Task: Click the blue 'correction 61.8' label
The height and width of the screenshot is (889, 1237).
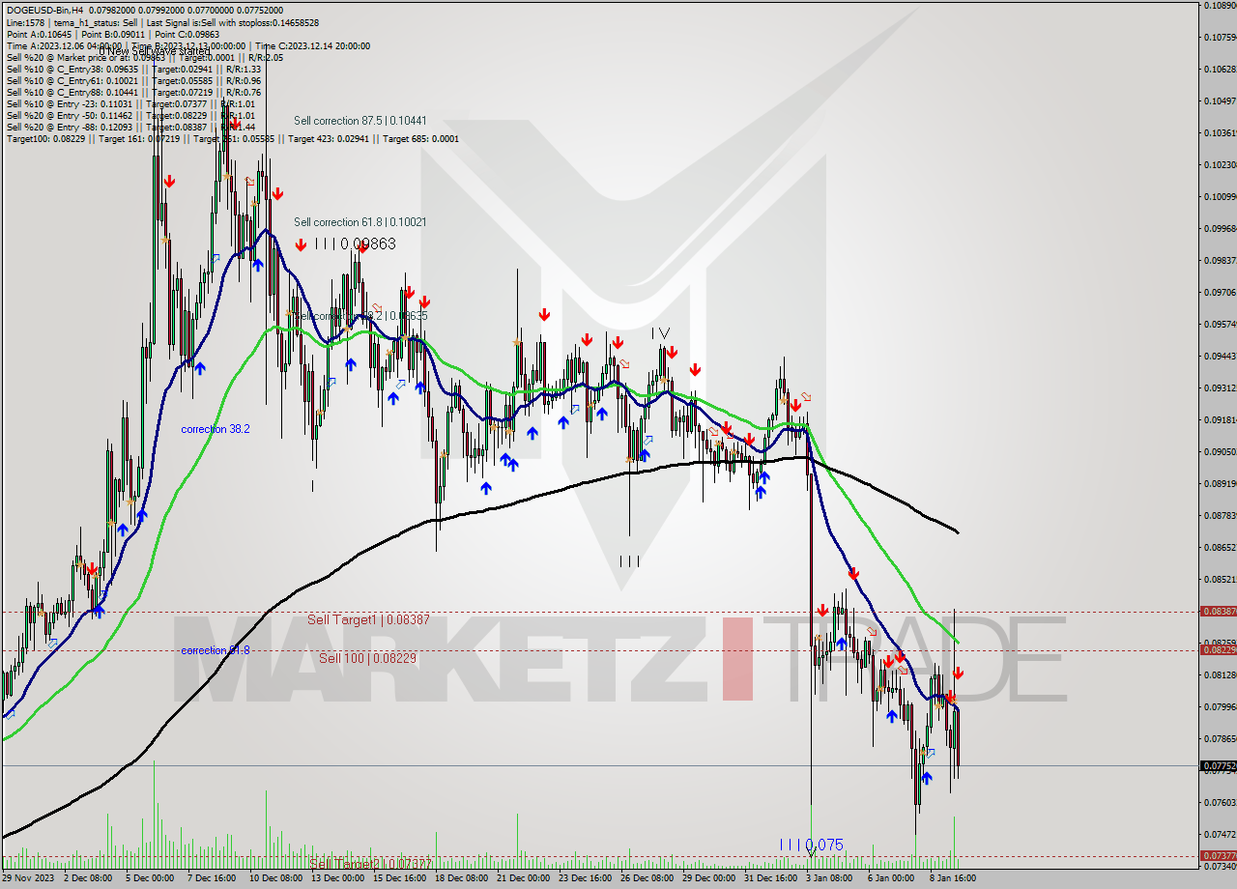Action: [x=216, y=650]
